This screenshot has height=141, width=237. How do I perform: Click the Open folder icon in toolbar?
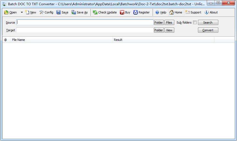point(6,12)
